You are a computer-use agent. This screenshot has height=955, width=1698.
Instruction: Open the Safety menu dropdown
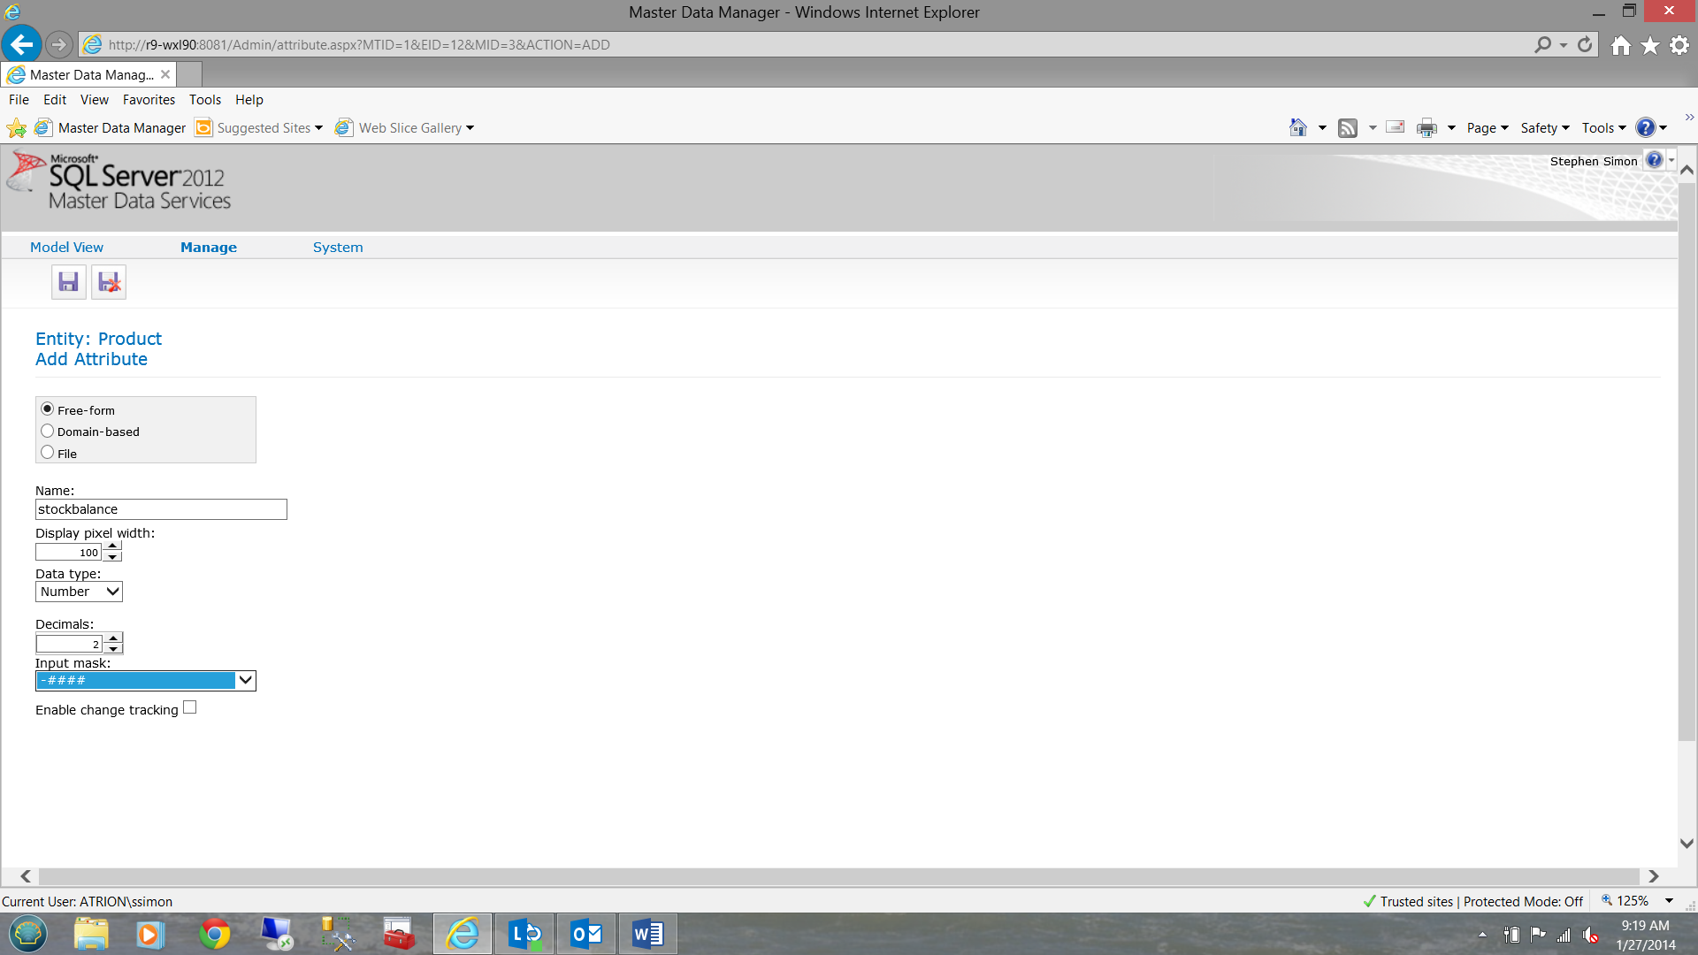tap(1544, 128)
